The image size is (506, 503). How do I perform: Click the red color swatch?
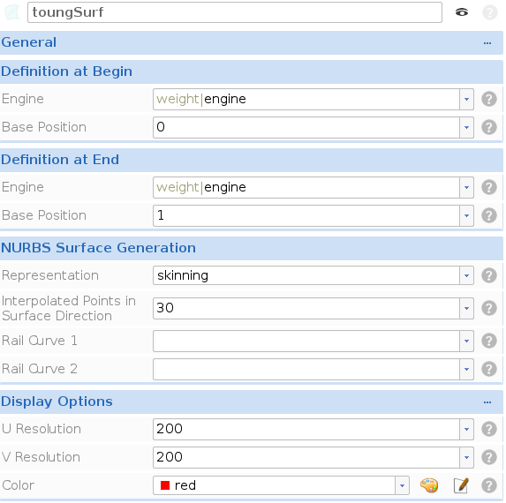click(165, 485)
